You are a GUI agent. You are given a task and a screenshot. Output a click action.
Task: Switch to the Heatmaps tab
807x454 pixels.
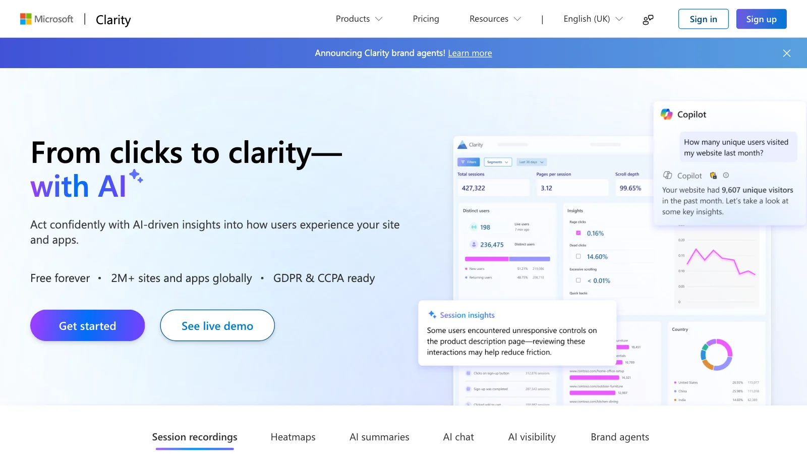tap(293, 437)
